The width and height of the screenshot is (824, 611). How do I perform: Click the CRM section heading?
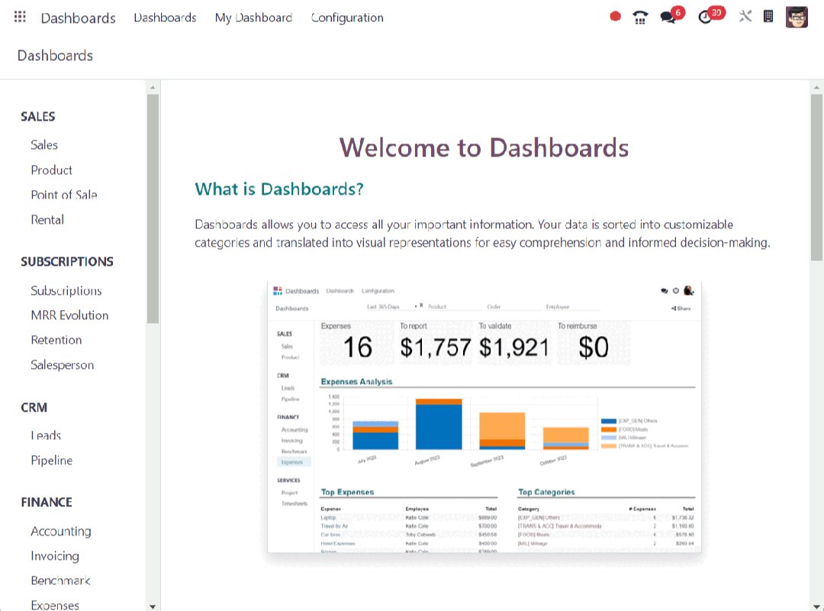34,407
